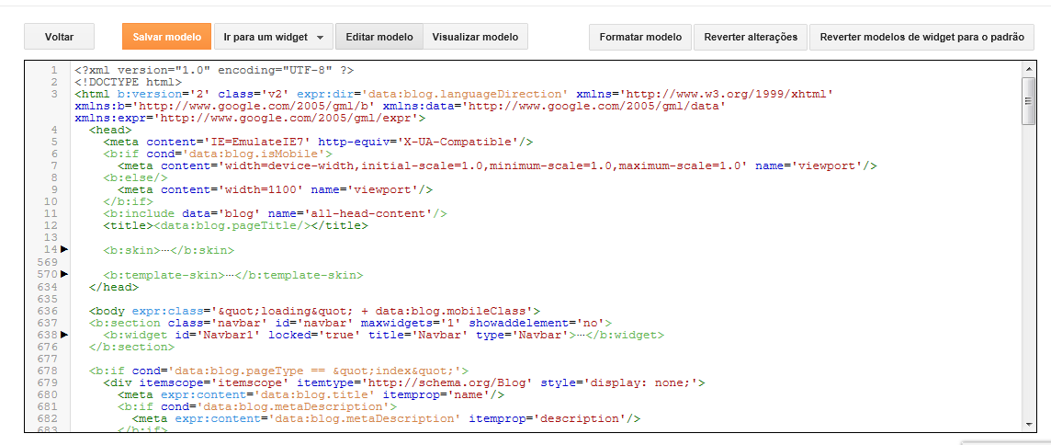Click the b:if 'data:blog.metaDescription' line
The height and width of the screenshot is (445, 1051).
point(257,407)
